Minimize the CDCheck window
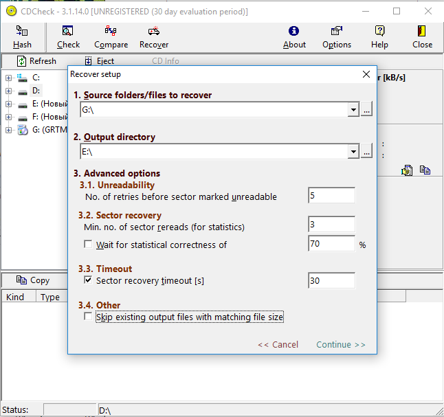Viewport: 444px width, 417px height. coord(366,11)
